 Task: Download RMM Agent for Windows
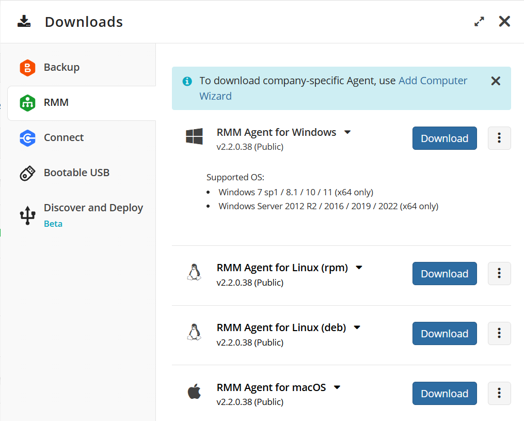444,138
